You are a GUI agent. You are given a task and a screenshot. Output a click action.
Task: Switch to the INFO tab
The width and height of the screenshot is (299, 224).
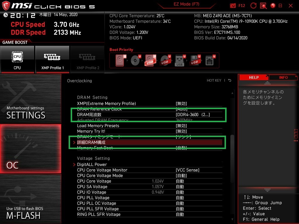click(283, 78)
